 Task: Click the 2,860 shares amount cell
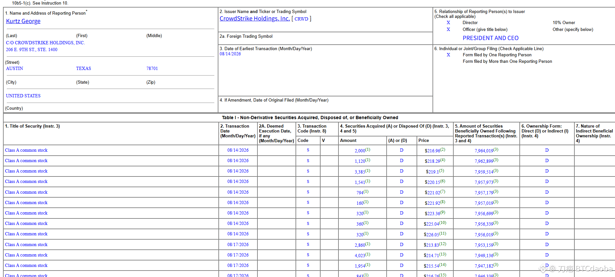(362, 245)
